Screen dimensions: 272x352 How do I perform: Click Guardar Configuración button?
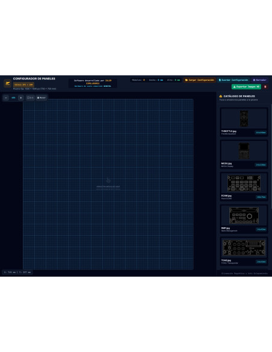(233, 80)
